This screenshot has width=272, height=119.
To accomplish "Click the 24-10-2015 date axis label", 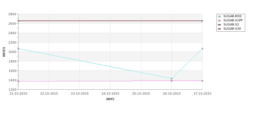I will click(x=110, y=94).
